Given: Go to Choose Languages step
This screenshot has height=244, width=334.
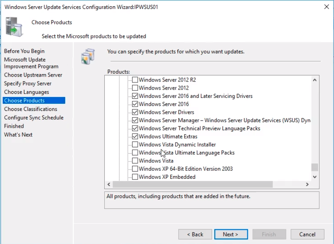Looking at the screenshot, I should (x=27, y=92).
